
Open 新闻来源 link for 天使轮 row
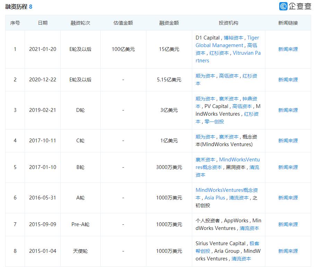click(288, 251)
